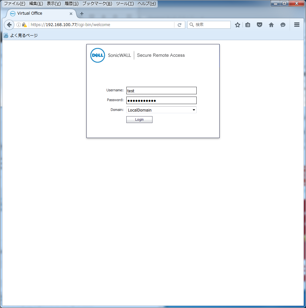The width and height of the screenshot is (306, 308).
Task: Click the Secure Remote Access heading
Action: click(161, 55)
